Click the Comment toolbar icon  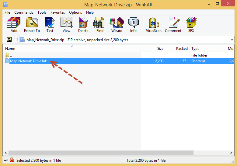point(174,22)
